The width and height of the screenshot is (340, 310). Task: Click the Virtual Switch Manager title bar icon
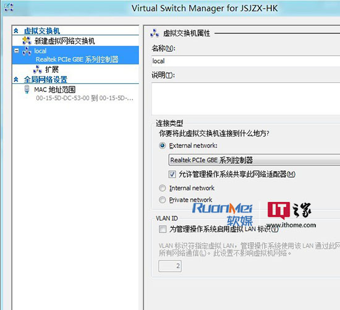point(9,7)
